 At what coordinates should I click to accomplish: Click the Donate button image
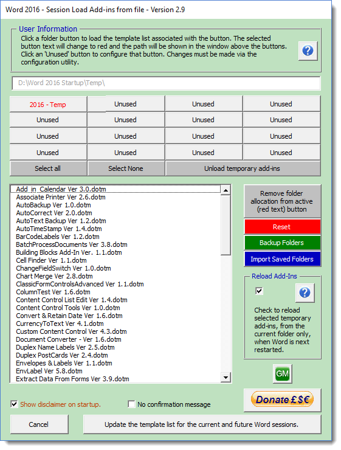(x=282, y=400)
